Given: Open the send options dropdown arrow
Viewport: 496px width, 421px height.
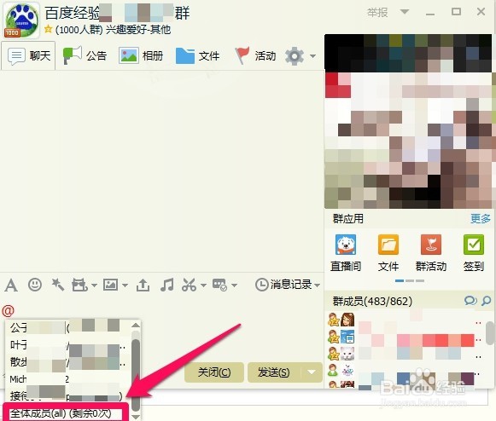Looking at the screenshot, I should pos(312,372).
